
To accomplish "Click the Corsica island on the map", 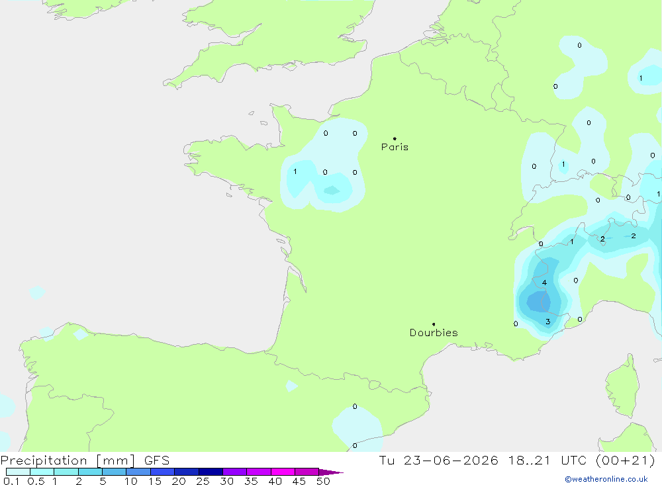I will point(622,386).
